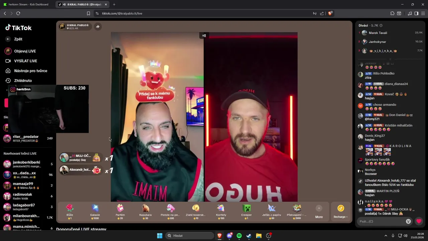Send the Kapybara gift
Screen dimensions: 428x241
point(145,212)
